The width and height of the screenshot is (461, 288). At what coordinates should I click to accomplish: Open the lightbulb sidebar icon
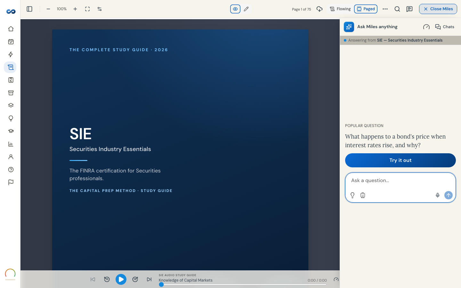click(11, 118)
